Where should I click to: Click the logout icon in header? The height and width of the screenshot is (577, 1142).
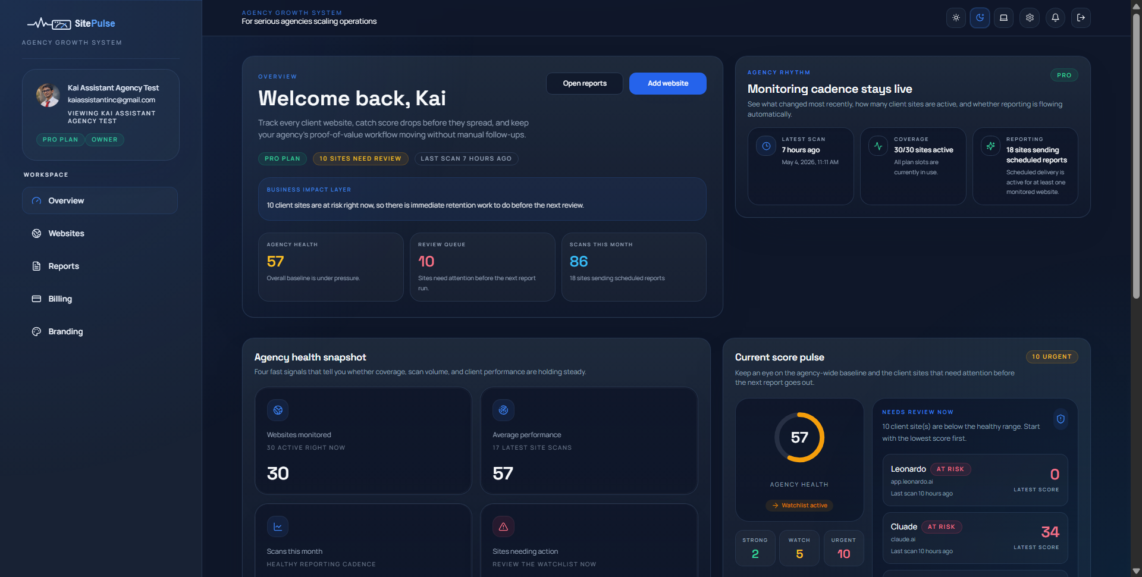[x=1081, y=18]
